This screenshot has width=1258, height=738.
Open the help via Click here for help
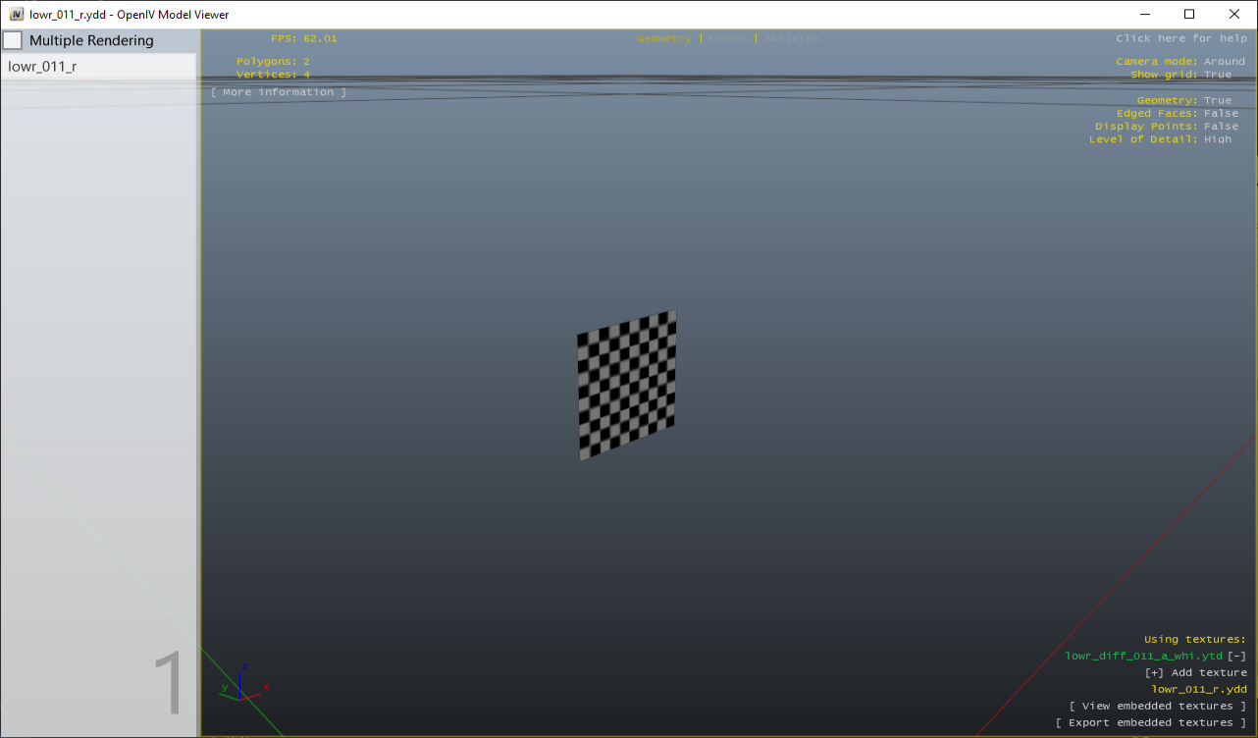tap(1179, 37)
